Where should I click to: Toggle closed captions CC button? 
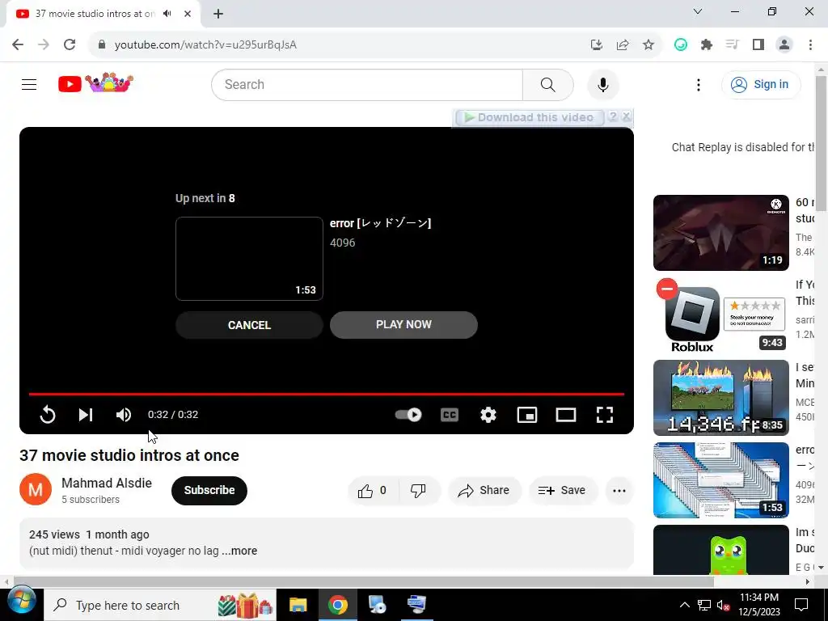point(450,415)
